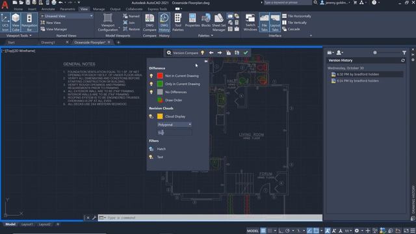Toggle Layout Tabs display
This screenshot has height=234, width=416.
coord(275,22)
